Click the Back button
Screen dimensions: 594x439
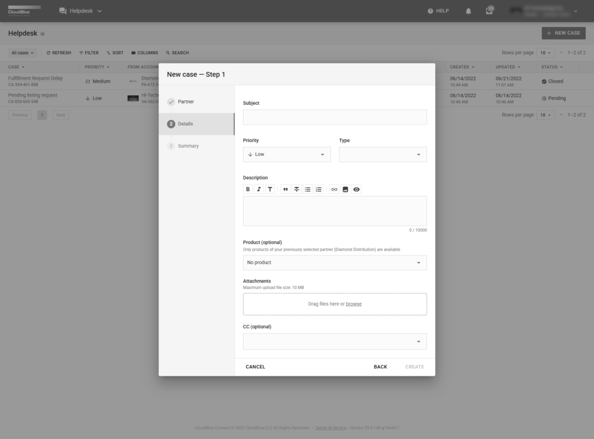point(380,367)
